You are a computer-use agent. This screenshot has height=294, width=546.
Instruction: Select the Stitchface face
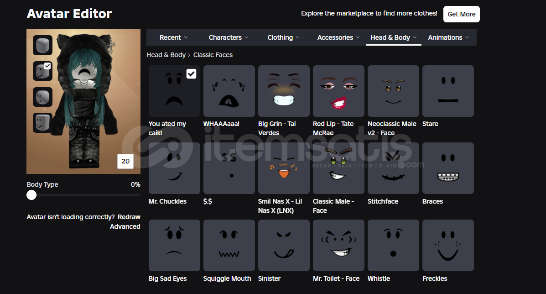pos(394,168)
